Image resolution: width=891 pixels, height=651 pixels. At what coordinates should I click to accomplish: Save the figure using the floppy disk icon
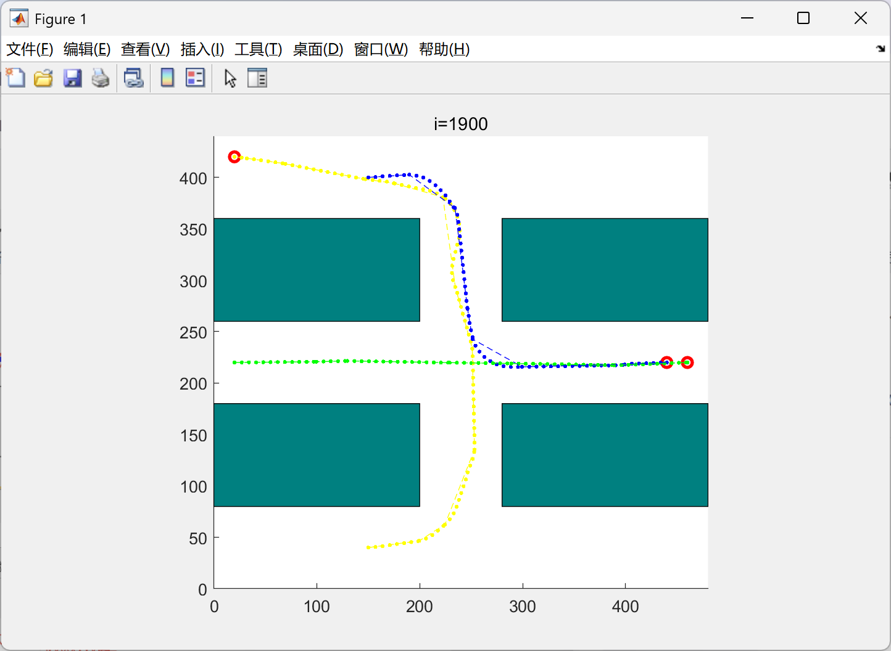[x=72, y=78]
